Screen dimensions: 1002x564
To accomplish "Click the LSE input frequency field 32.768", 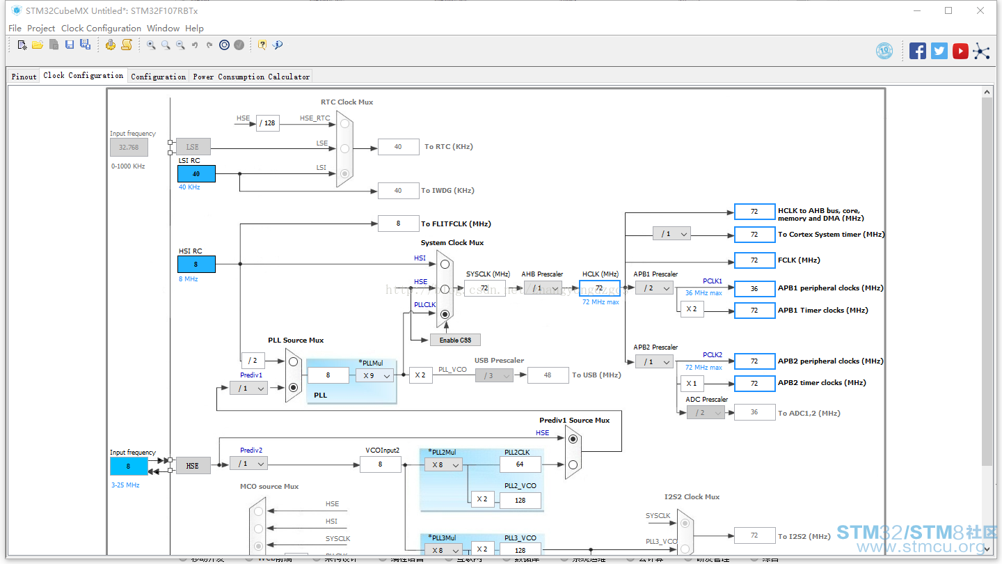I will (x=129, y=147).
